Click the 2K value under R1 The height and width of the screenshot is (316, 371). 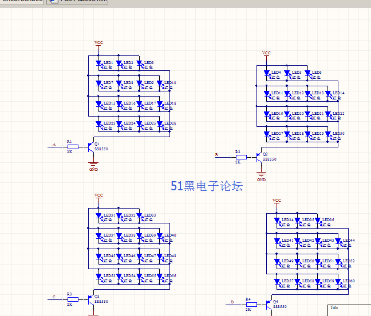pyautogui.click(x=70, y=152)
